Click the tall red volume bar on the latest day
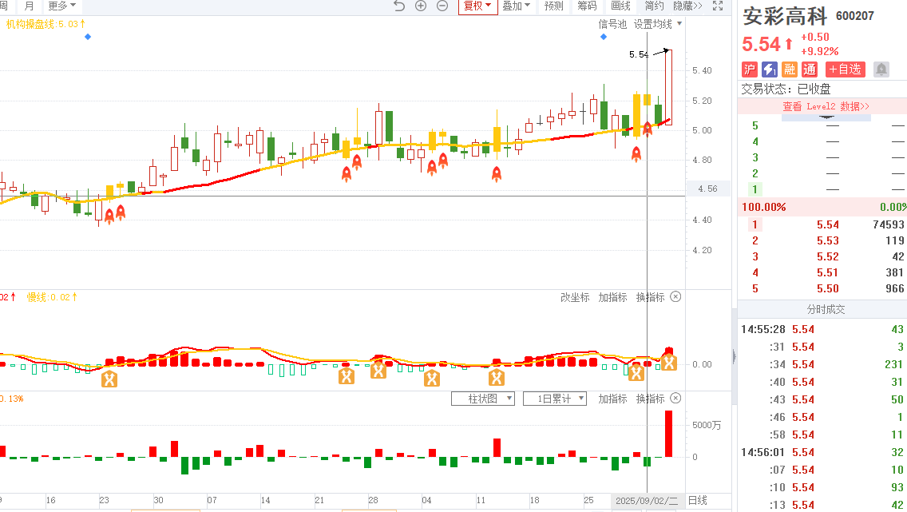 click(669, 433)
